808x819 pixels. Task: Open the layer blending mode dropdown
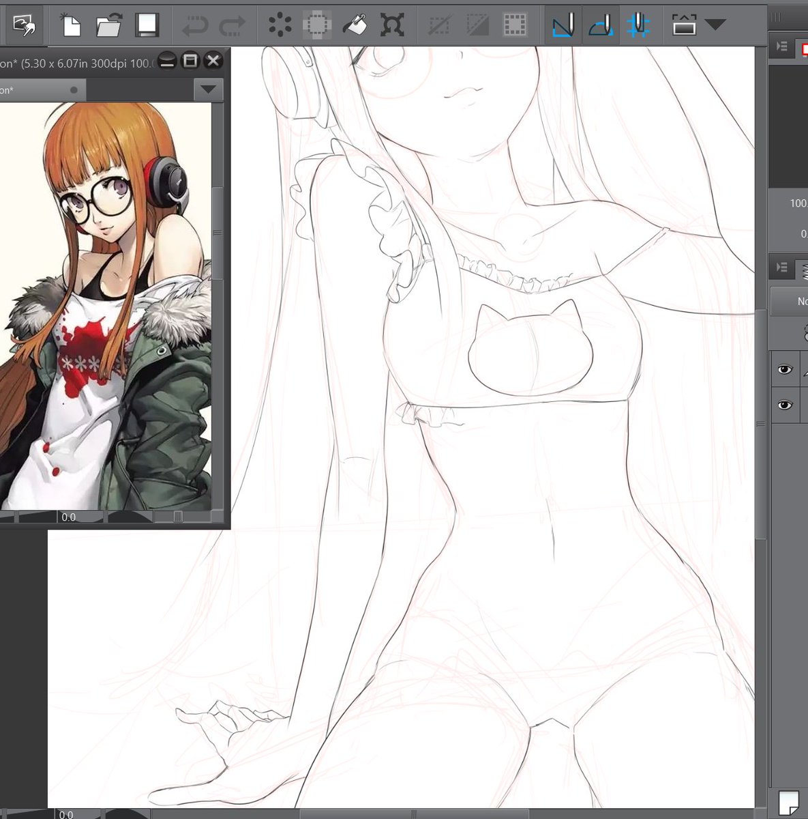(789, 301)
